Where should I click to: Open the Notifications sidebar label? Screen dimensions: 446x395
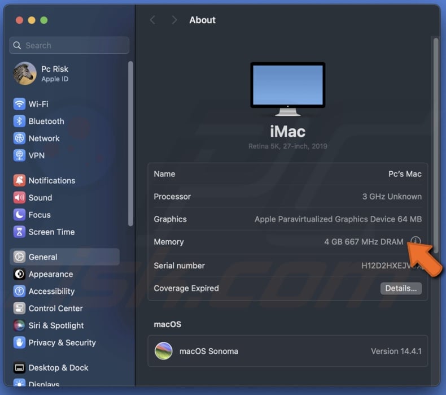coord(52,180)
